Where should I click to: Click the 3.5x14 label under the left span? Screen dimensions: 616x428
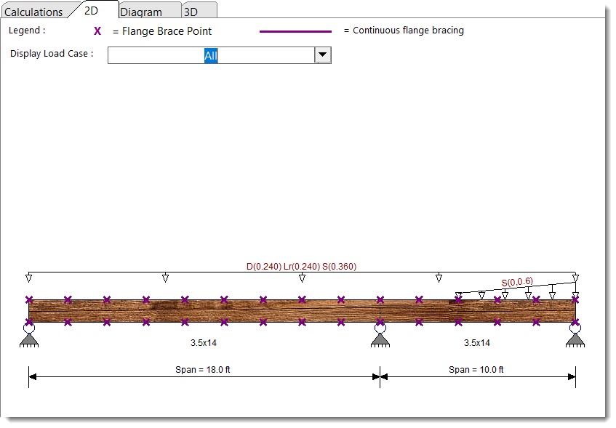pyautogui.click(x=204, y=342)
